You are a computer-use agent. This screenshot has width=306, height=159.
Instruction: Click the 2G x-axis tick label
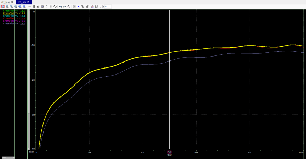(x=89, y=152)
